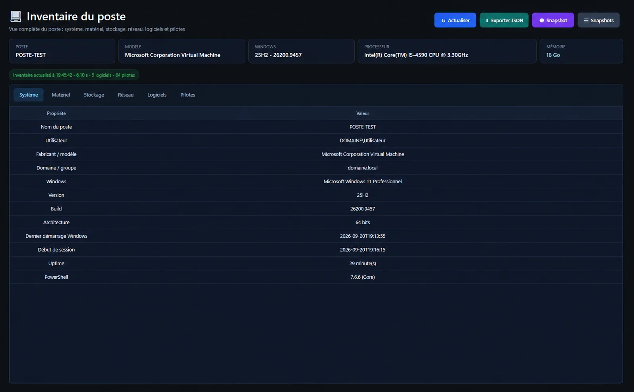
Task: Switch to the Réseau tab
Action: [x=126, y=95]
